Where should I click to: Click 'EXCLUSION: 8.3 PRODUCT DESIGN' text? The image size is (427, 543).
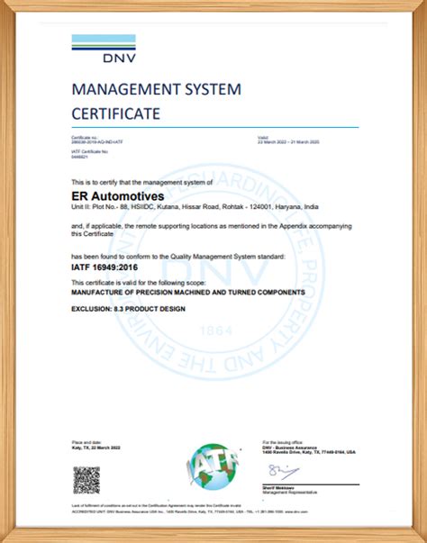(x=128, y=309)
